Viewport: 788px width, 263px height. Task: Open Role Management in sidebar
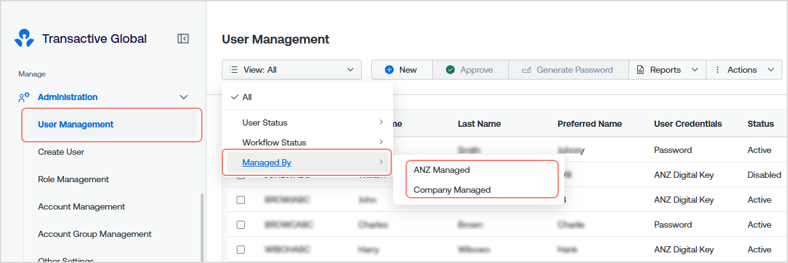tap(74, 179)
